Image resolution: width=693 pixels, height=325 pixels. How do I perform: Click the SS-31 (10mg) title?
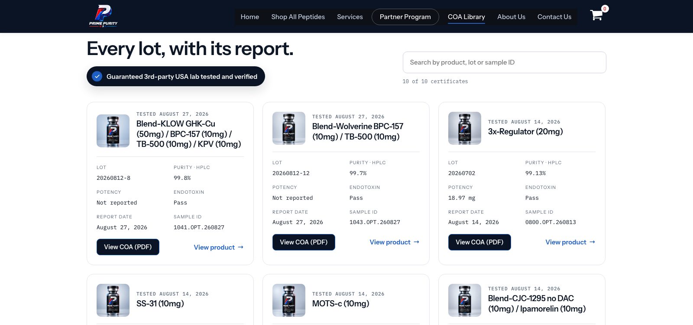160,303
